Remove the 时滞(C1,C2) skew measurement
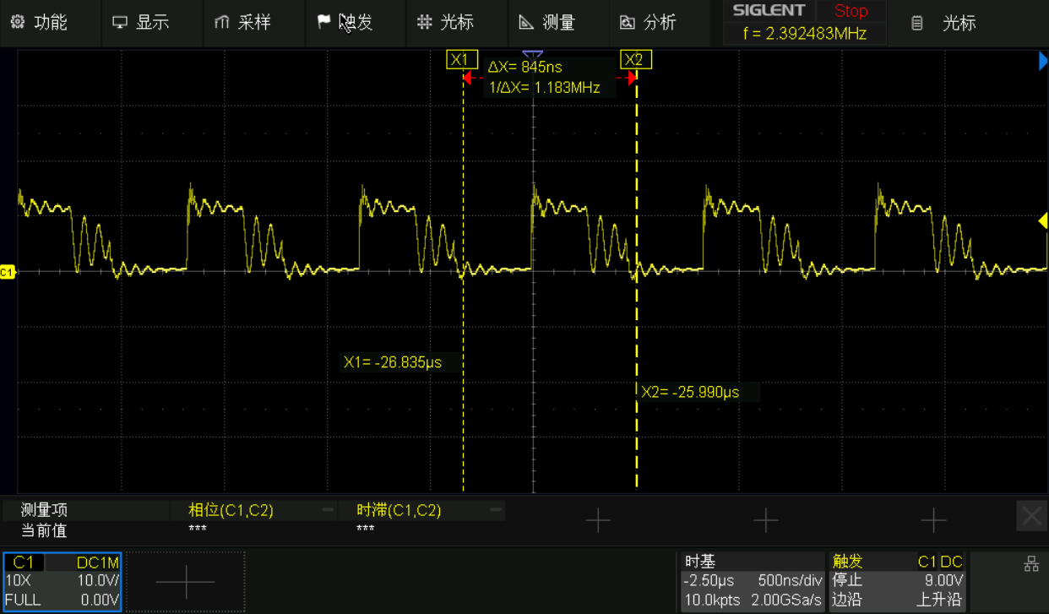Image resolution: width=1049 pixels, height=614 pixels. point(495,510)
